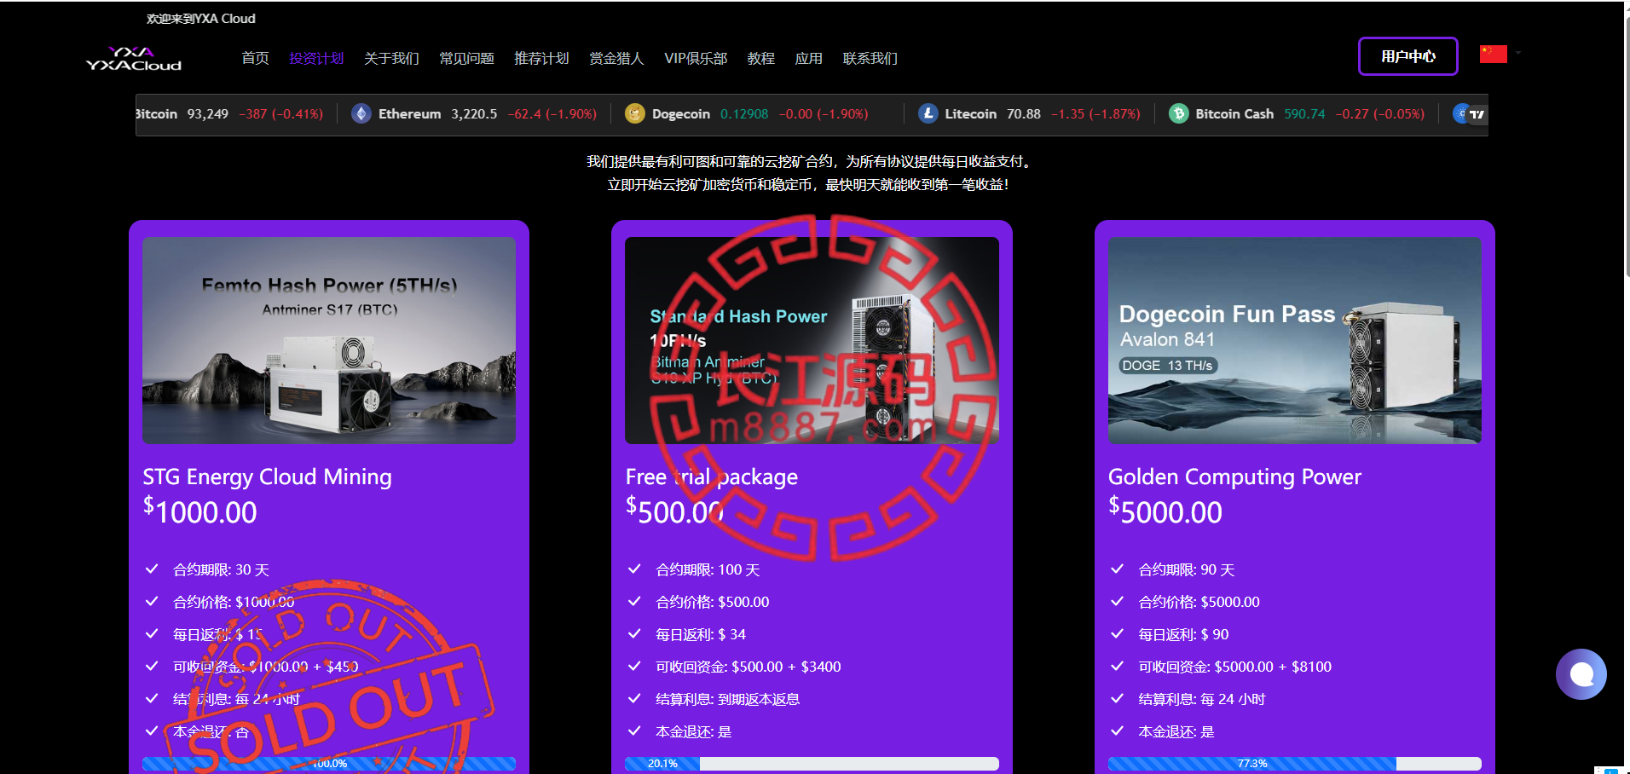Viewport: 1630px width, 774px height.
Task: Click the TradingView logo on ticker
Action: (x=1477, y=113)
